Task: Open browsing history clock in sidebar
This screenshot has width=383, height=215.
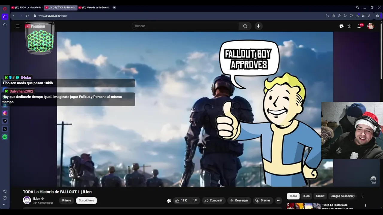Action: 5,198
